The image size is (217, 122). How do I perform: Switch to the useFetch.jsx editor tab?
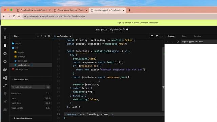click(x=62, y=36)
